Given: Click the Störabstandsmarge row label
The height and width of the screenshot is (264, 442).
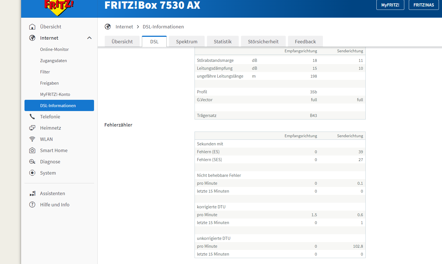Looking at the screenshot, I should [x=215, y=60].
